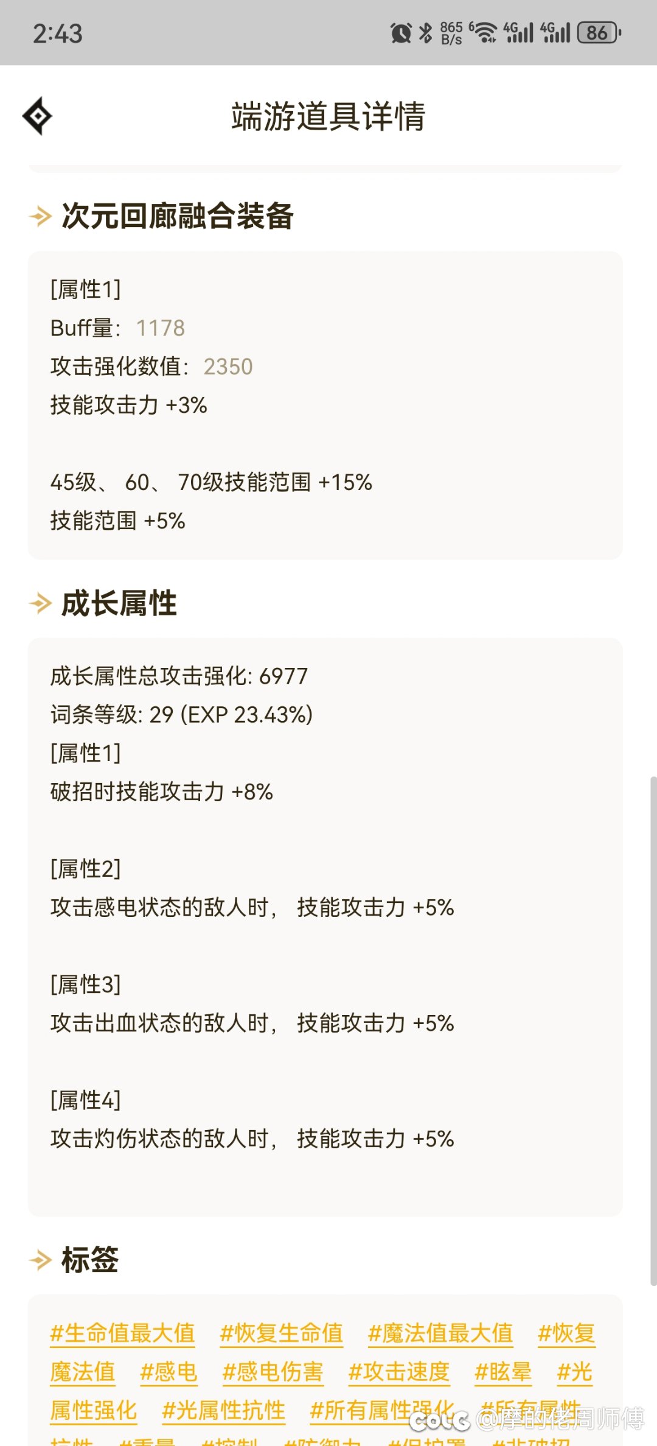
Task: Tap the alarm clock status icon
Action: pyautogui.click(x=401, y=33)
